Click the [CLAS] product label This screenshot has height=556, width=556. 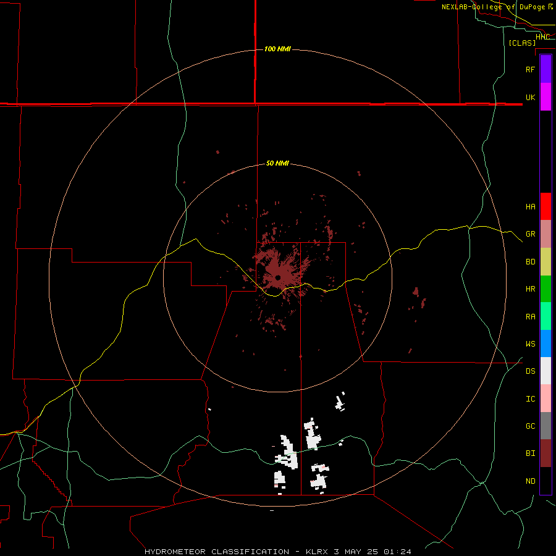(x=522, y=43)
